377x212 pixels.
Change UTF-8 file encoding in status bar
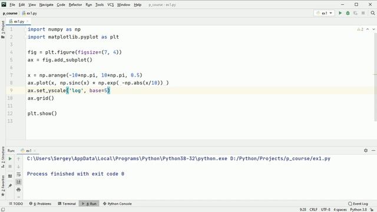pyautogui.click(x=326, y=210)
